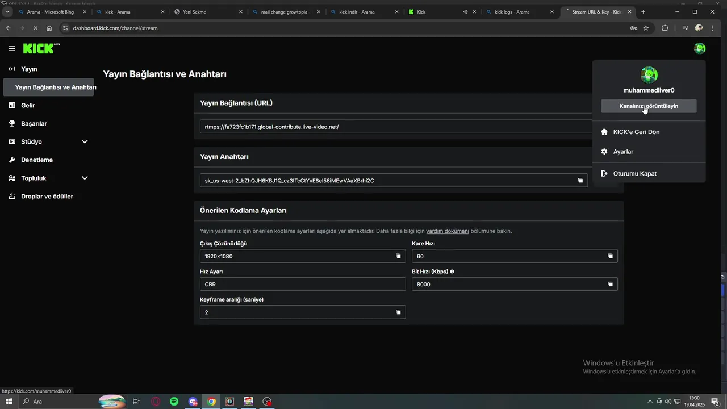Click the gear icon beside Ayarlar
This screenshot has height=409, width=727.
coord(604,152)
